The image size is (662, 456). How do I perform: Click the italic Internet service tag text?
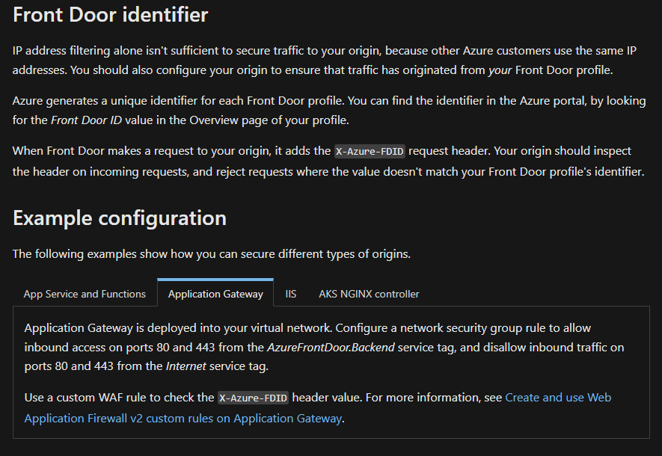click(186, 366)
